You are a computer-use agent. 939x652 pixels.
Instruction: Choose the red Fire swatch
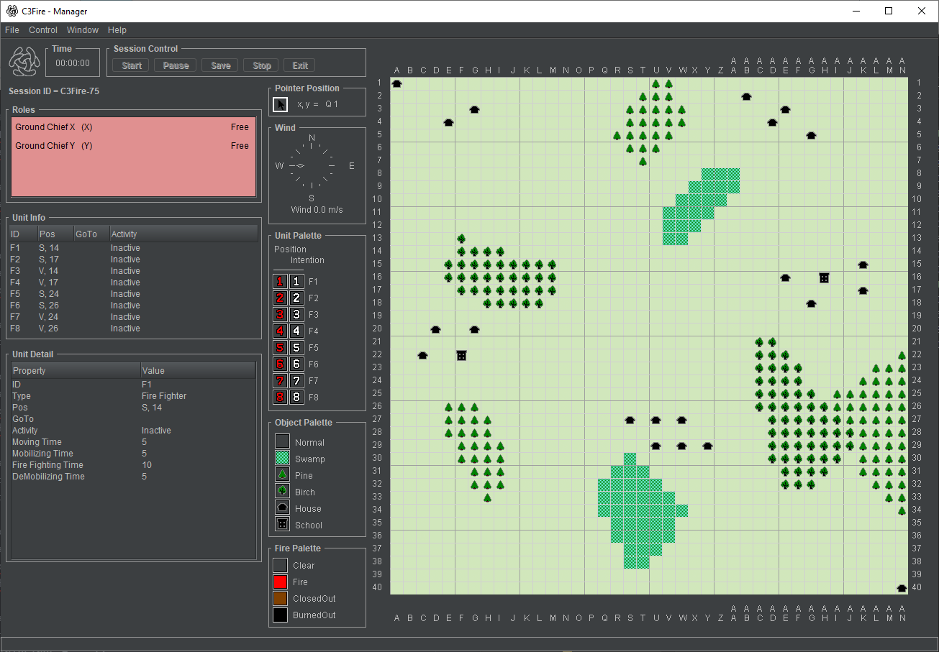click(x=281, y=582)
